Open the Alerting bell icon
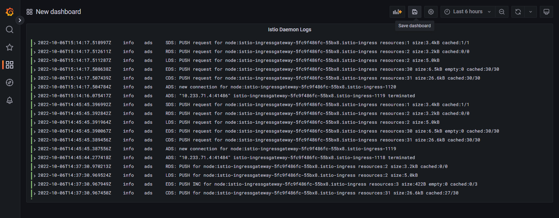 click(x=10, y=101)
